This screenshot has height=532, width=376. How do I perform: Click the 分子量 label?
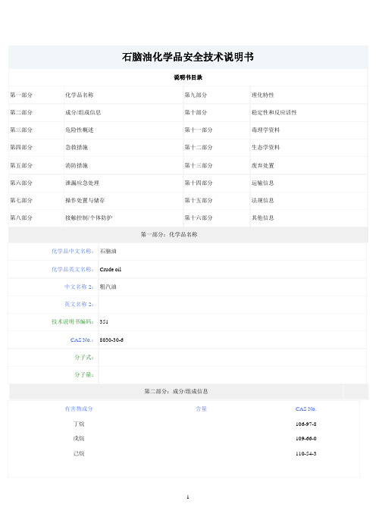point(84,375)
